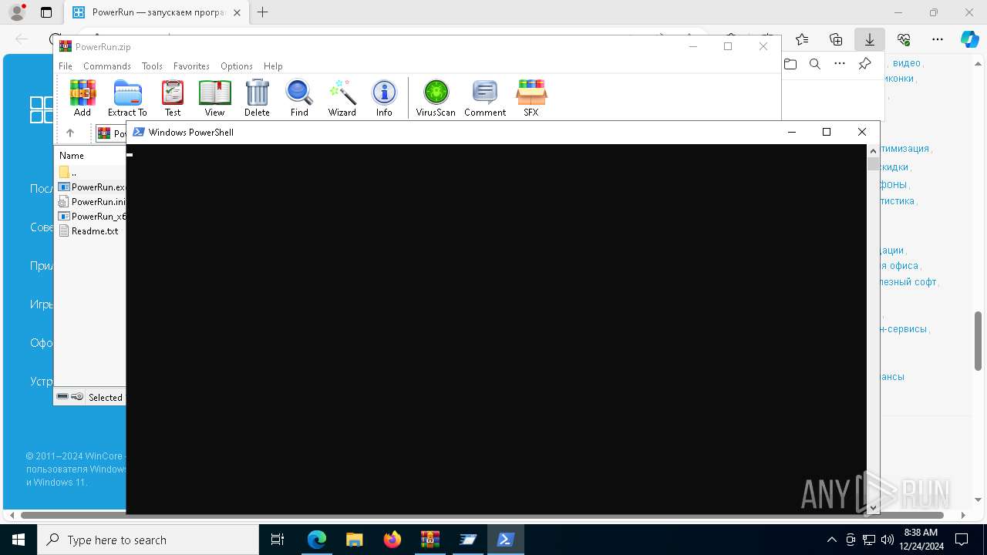Launch the Wizard in WinRAR

pyautogui.click(x=342, y=98)
